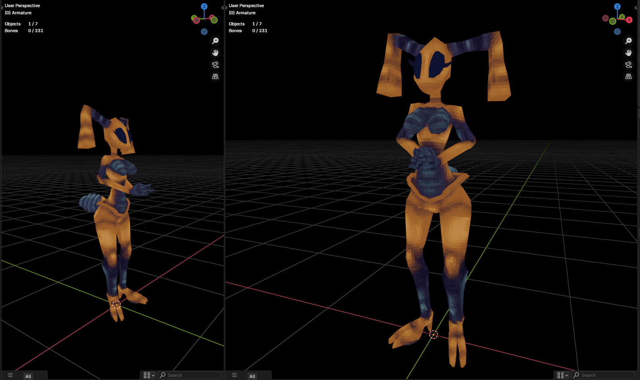This screenshot has width=640, height=380.
Task: Switch perspective/orthographic projection in left viewport
Action: (215, 77)
